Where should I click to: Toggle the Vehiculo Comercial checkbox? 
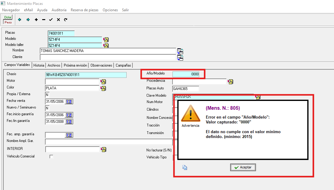point(51,157)
